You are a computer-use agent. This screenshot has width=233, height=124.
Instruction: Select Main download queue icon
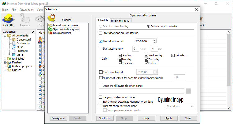tap(50, 25)
